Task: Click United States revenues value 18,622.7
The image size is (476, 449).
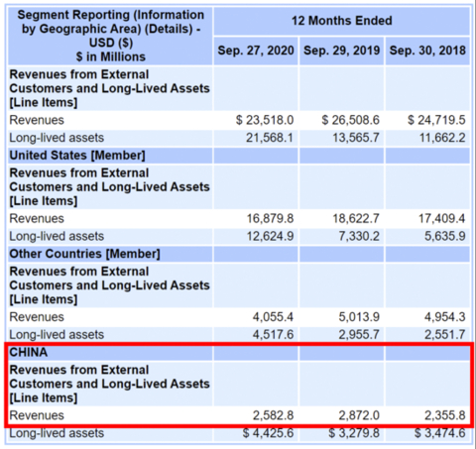Action: [356, 218]
